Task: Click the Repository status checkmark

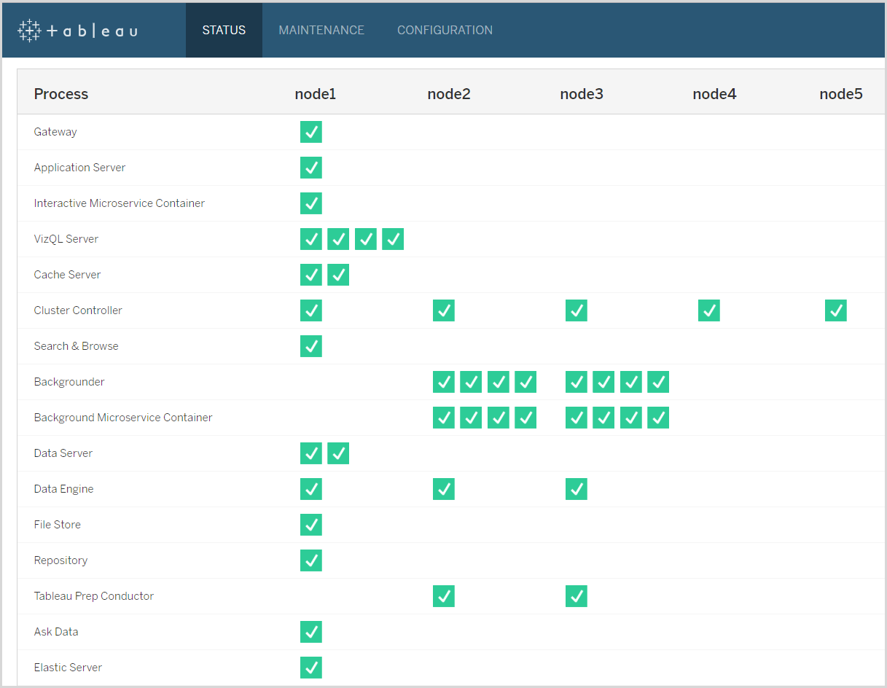Action: (x=311, y=560)
